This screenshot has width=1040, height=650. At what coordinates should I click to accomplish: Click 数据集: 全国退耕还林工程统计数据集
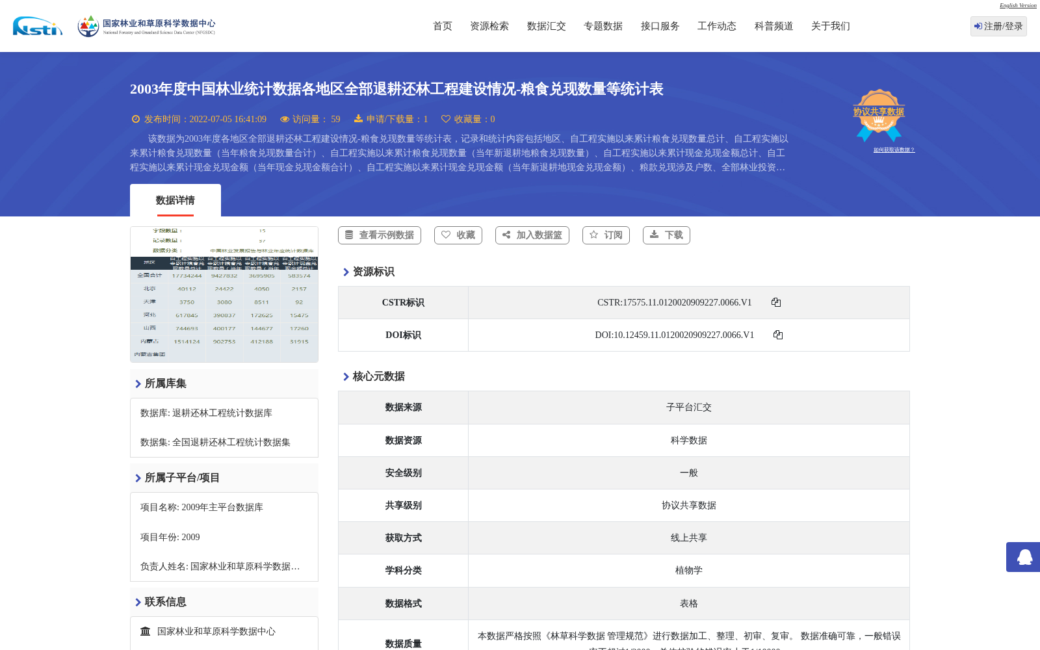tap(215, 443)
